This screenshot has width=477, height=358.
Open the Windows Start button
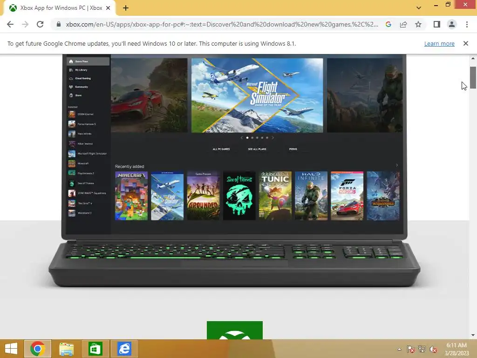(11, 349)
